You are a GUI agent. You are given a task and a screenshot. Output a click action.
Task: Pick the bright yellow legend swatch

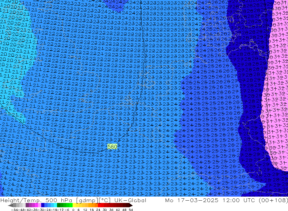74,206
